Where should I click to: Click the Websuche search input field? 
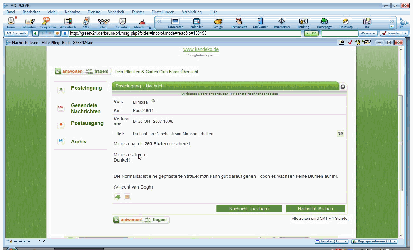click(339, 33)
